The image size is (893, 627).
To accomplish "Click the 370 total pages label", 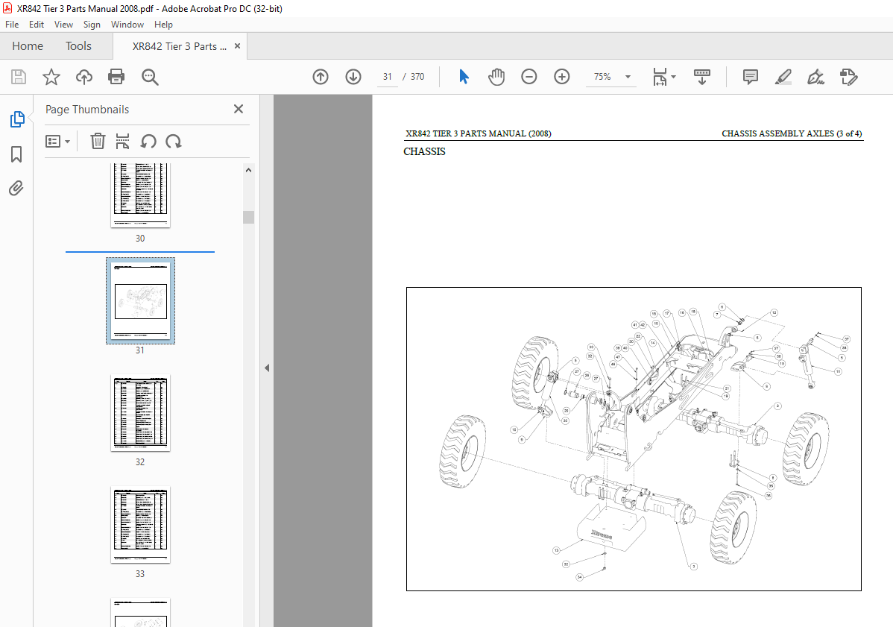I will [x=417, y=77].
